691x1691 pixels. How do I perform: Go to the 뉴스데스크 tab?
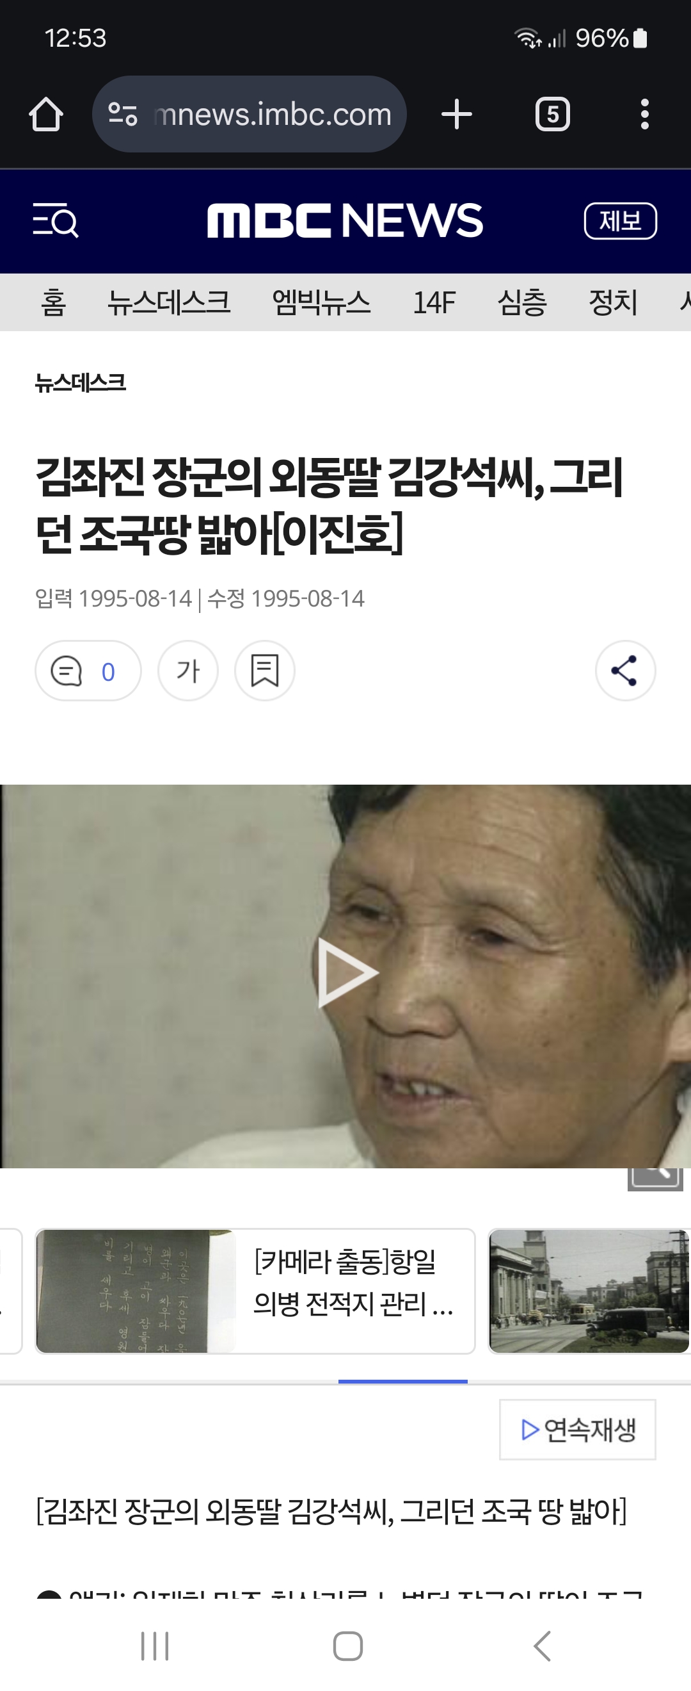click(169, 302)
